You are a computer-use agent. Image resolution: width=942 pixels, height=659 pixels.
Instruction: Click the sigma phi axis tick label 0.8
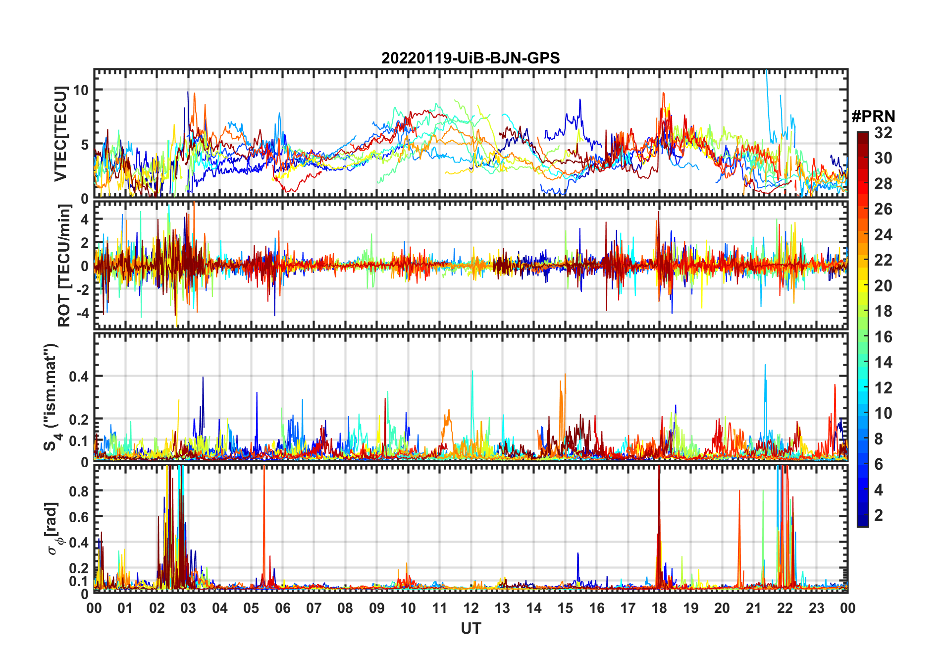point(79,491)
